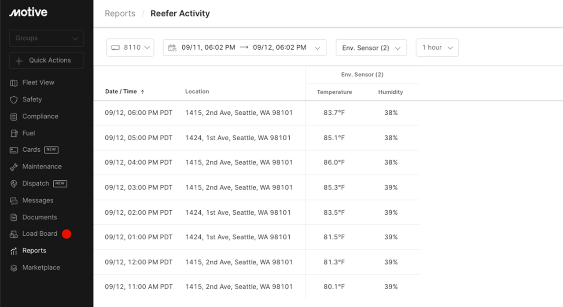Click the Fuel pump icon
This screenshot has width=563, height=307.
pyautogui.click(x=14, y=133)
